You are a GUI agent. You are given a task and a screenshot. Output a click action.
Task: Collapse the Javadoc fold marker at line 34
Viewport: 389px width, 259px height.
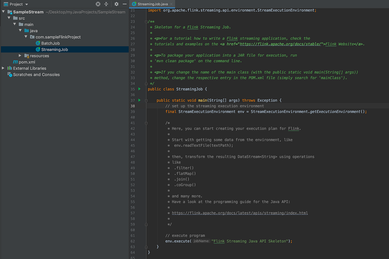click(x=146, y=83)
